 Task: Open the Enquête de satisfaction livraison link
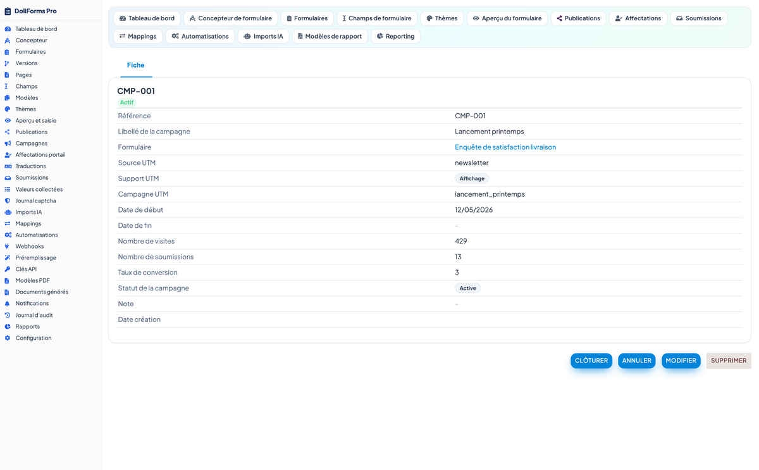(505, 147)
